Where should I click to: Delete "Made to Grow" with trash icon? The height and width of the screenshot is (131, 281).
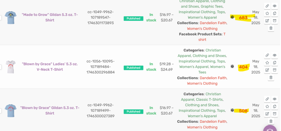click(x=271, y=28)
